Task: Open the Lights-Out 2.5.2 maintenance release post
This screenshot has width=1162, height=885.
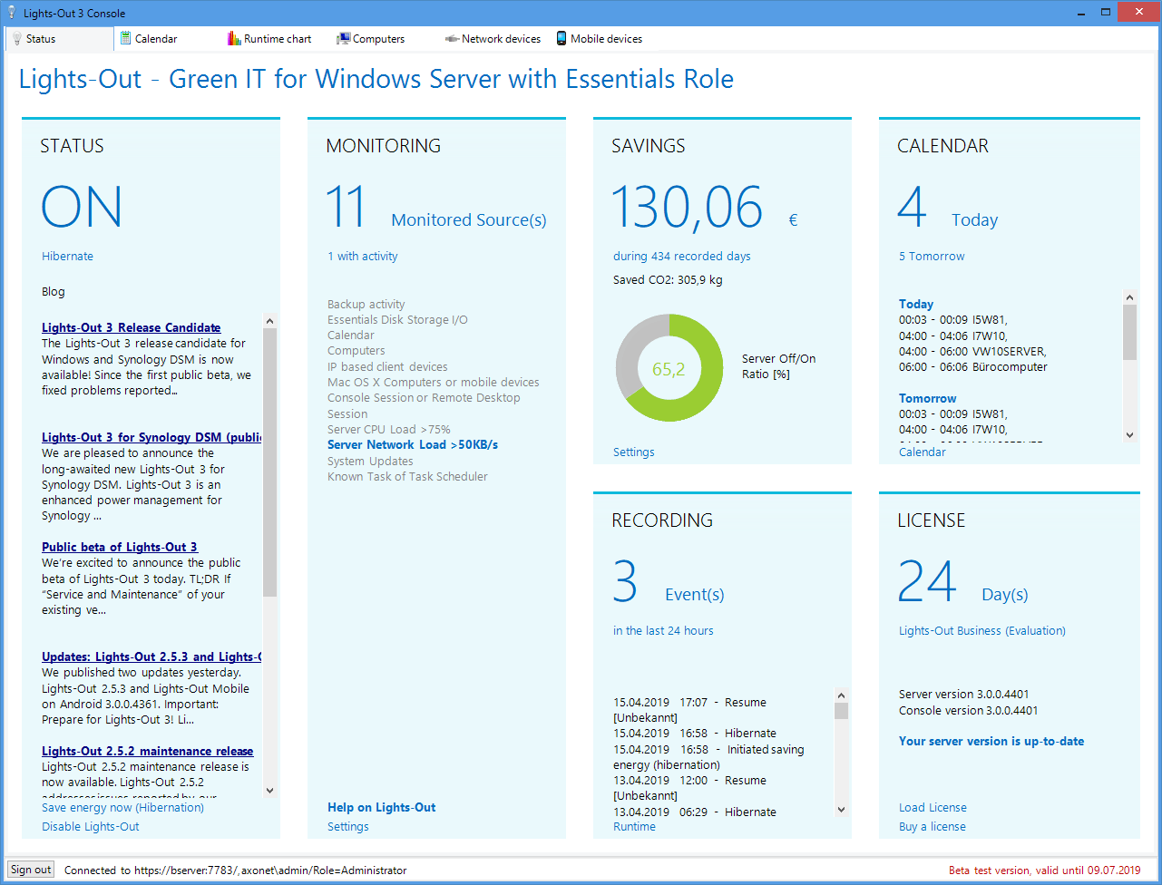Action: coord(147,751)
